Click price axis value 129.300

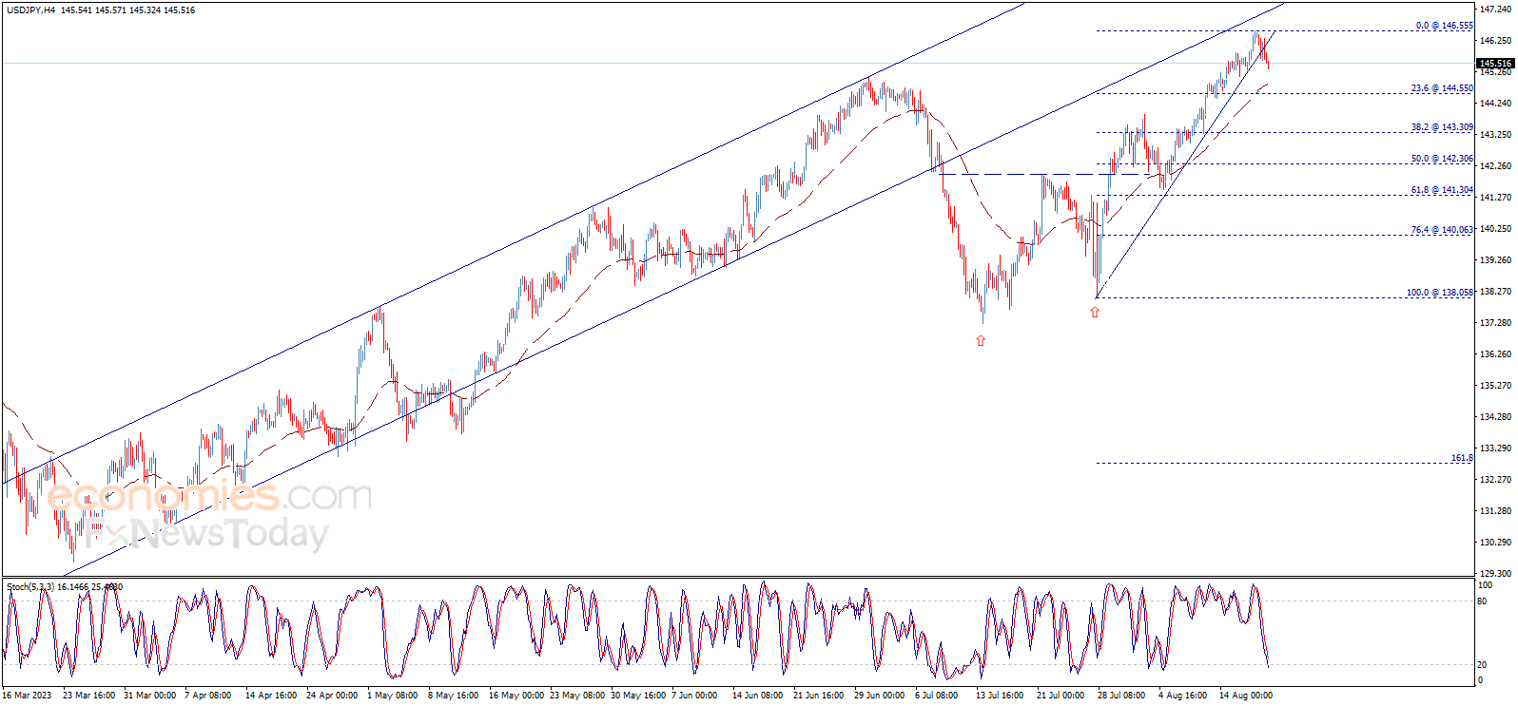point(1495,574)
